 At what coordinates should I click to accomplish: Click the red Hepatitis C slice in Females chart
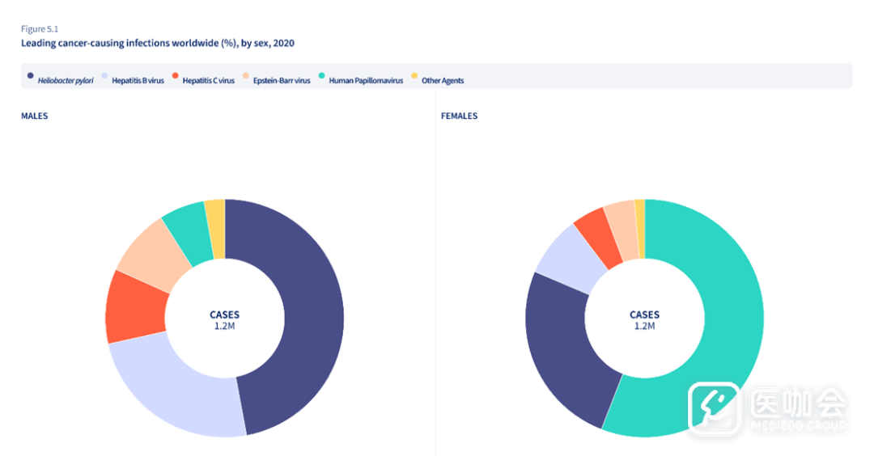[600, 238]
